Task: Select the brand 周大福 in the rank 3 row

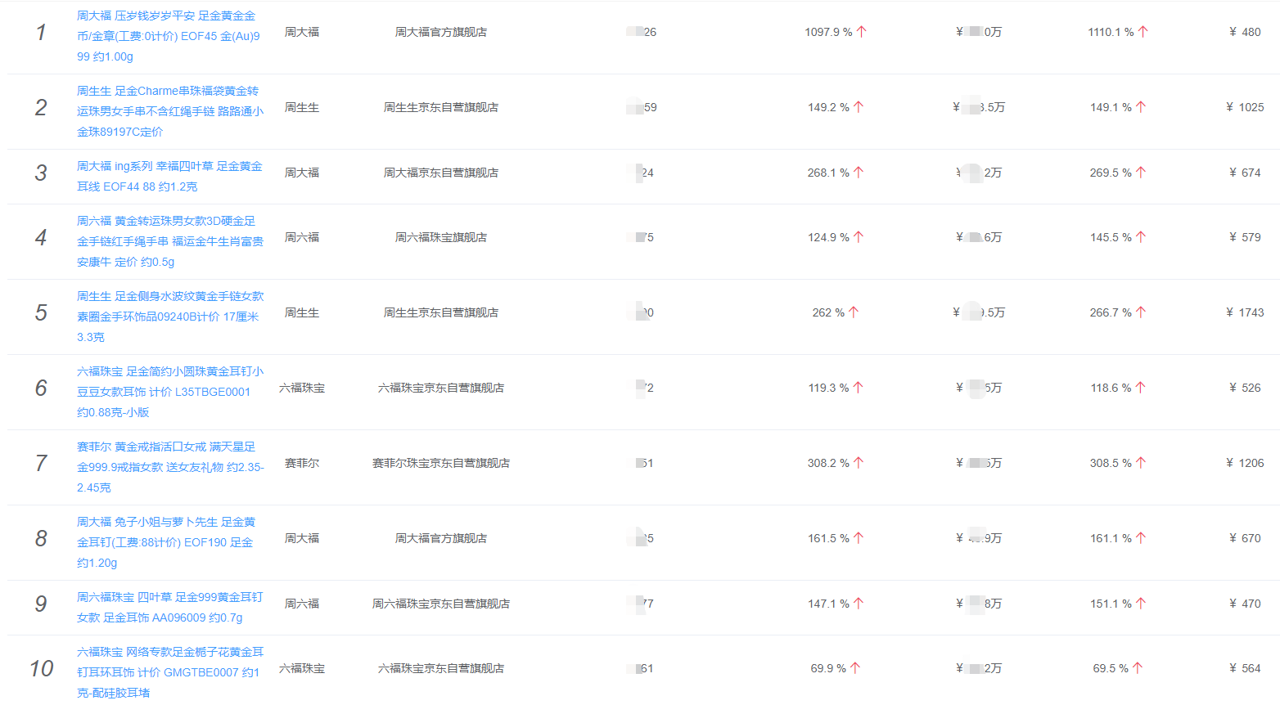Action: coord(302,173)
